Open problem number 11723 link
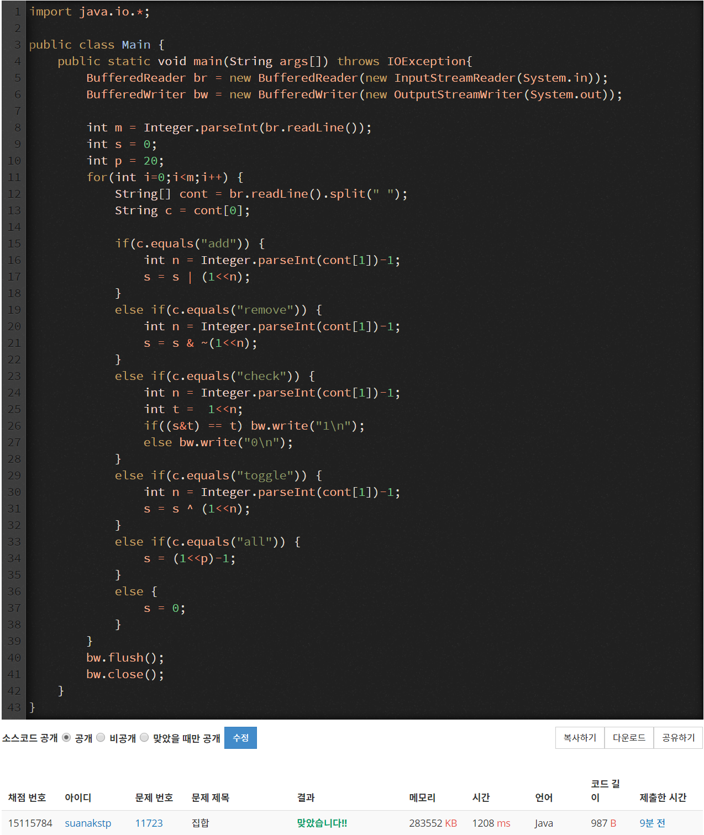Screen dimensions: 704x835 (x=149, y=823)
